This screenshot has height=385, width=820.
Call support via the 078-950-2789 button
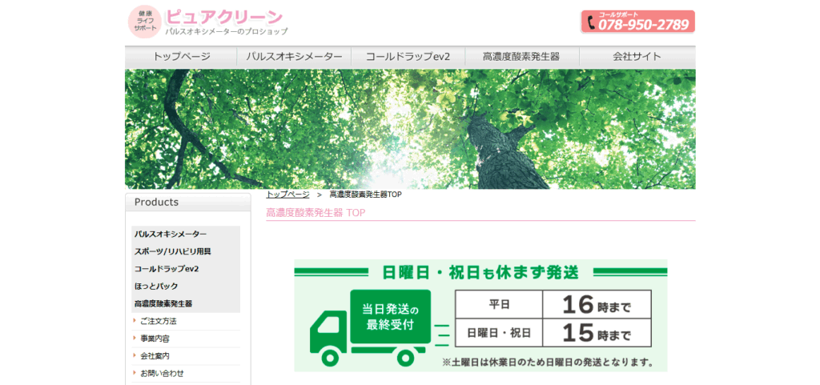[x=637, y=22]
